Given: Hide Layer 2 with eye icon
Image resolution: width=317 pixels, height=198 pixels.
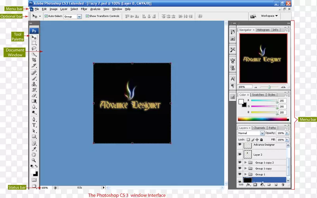Looking at the screenshot, I should (240, 154).
